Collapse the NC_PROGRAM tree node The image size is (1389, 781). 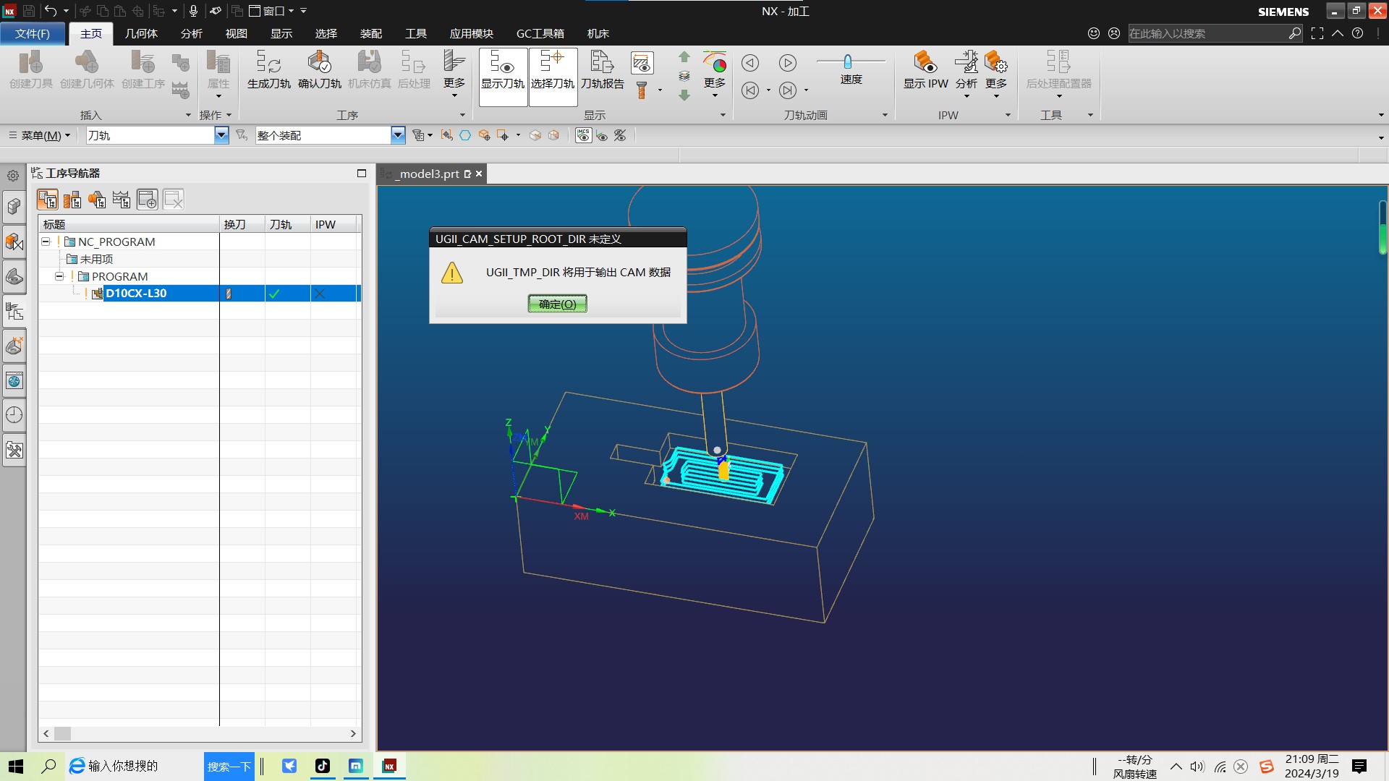click(46, 242)
